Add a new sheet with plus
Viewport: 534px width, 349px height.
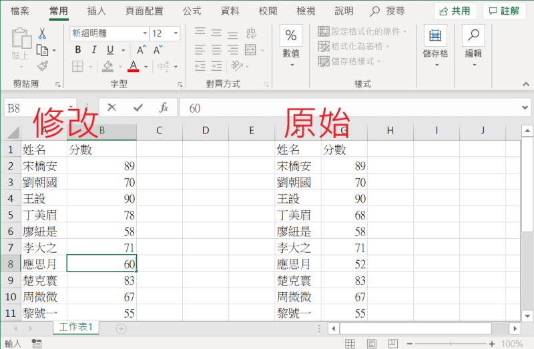coord(121,328)
